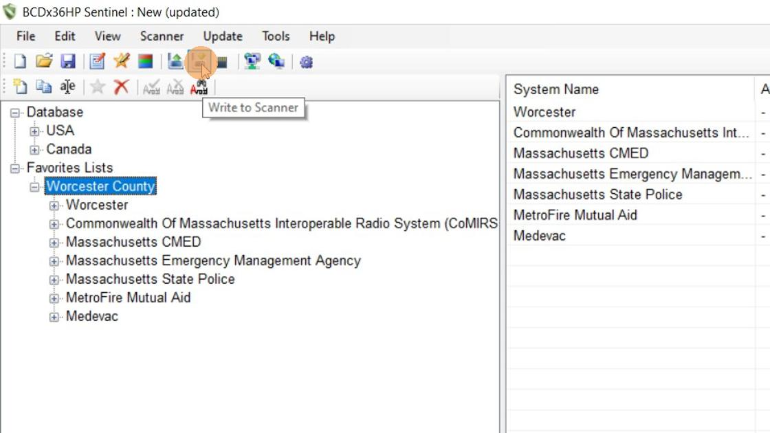This screenshot has height=433, width=770.
Task: Open the Tools menu
Action: pyautogui.click(x=276, y=36)
